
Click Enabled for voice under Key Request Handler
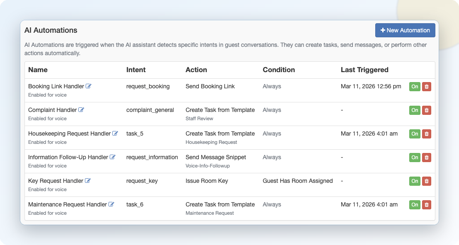[47, 189]
